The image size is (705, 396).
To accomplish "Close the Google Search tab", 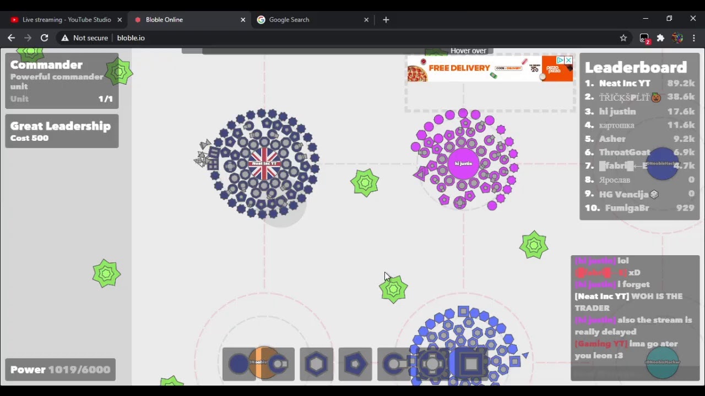I will pos(366,20).
